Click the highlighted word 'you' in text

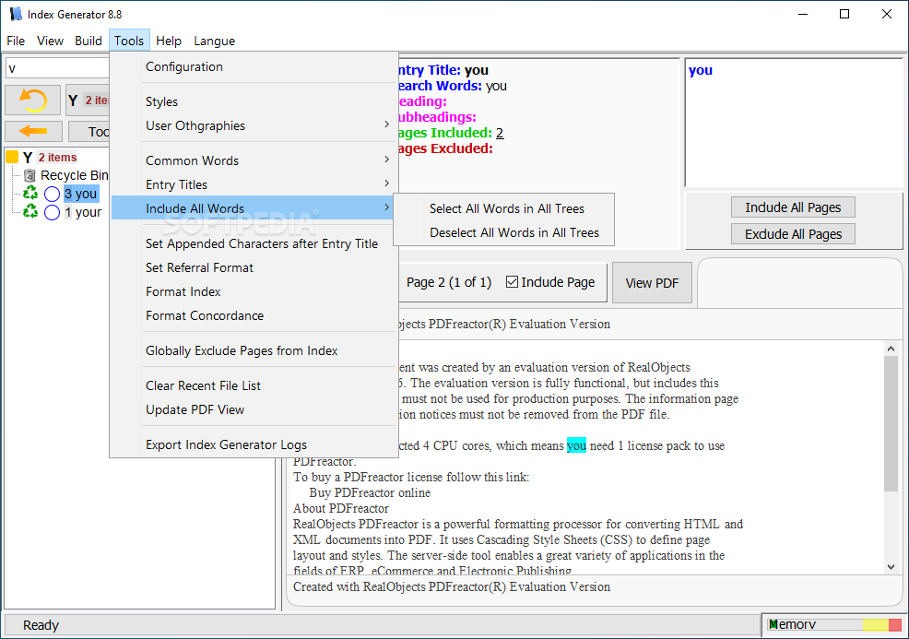(x=576, y=445)
